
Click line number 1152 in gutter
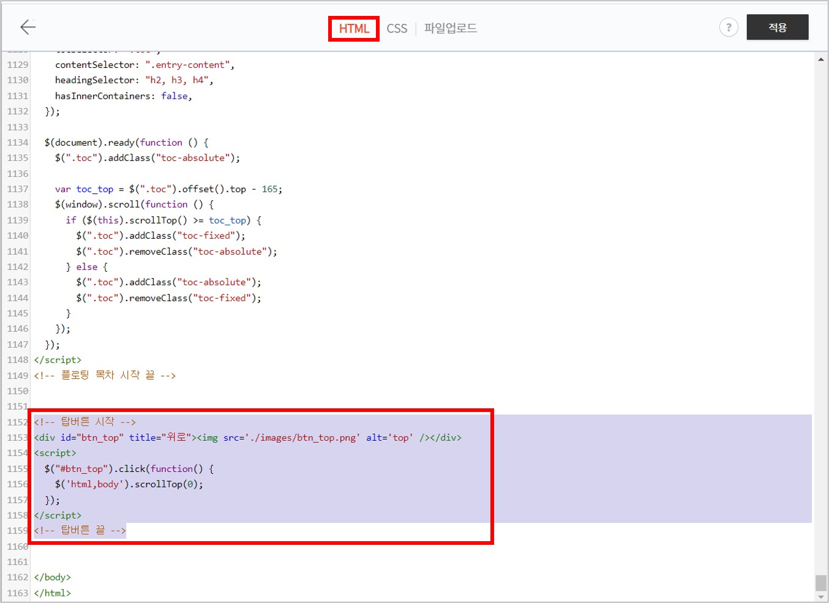[18, 422]
